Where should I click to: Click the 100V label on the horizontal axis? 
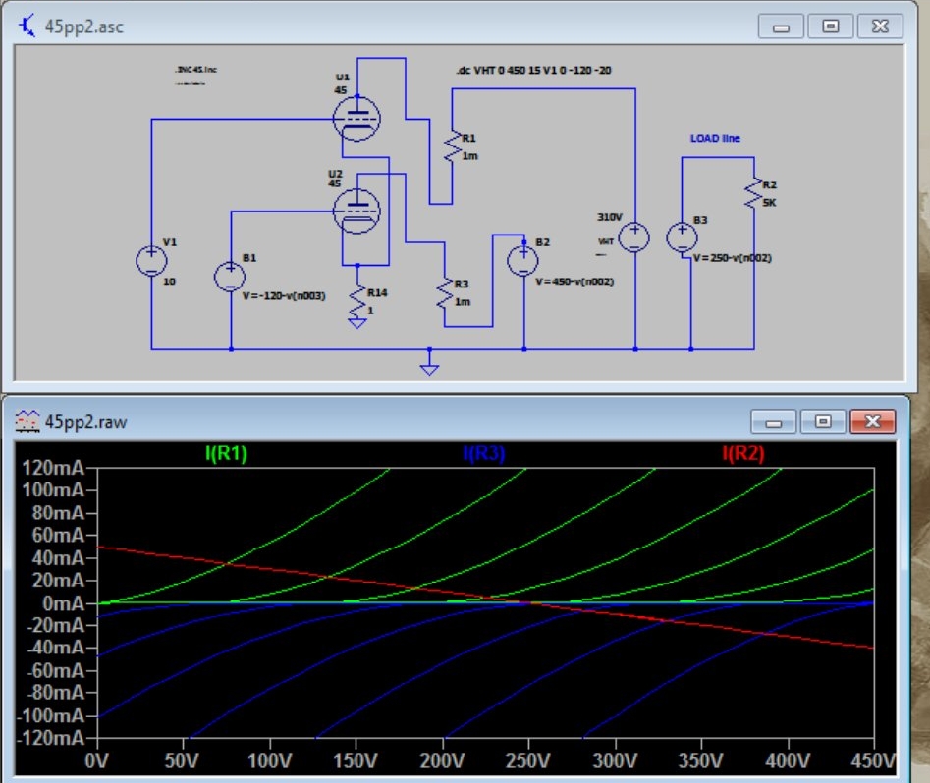coord(269,760)
